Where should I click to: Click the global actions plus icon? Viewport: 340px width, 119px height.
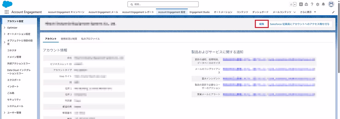coord(301,4)
